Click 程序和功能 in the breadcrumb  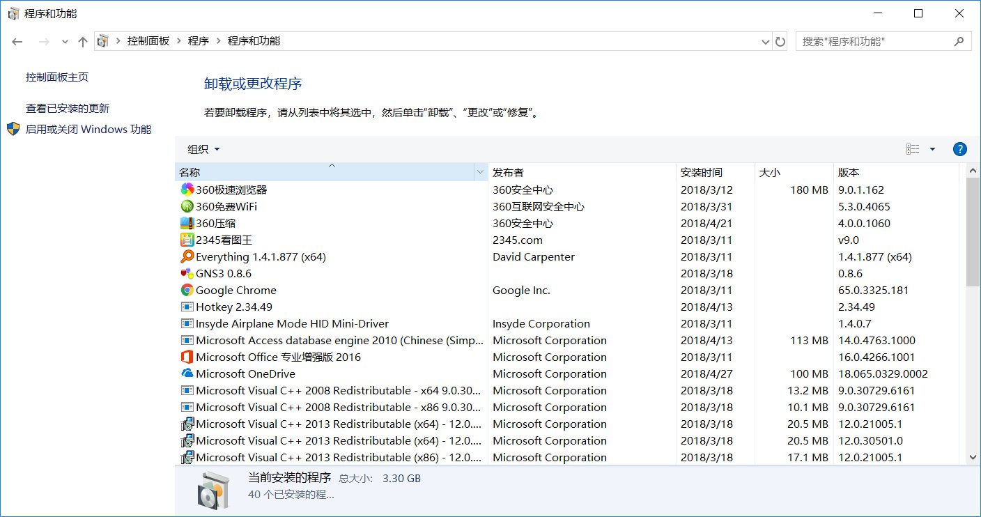point(254,41)
